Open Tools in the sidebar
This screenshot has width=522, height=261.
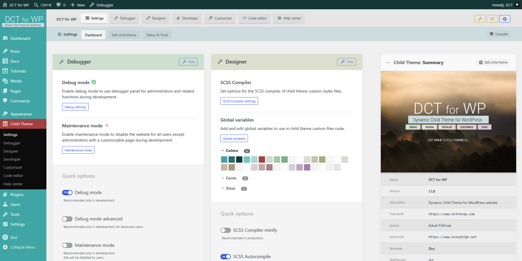coord(23,214)
